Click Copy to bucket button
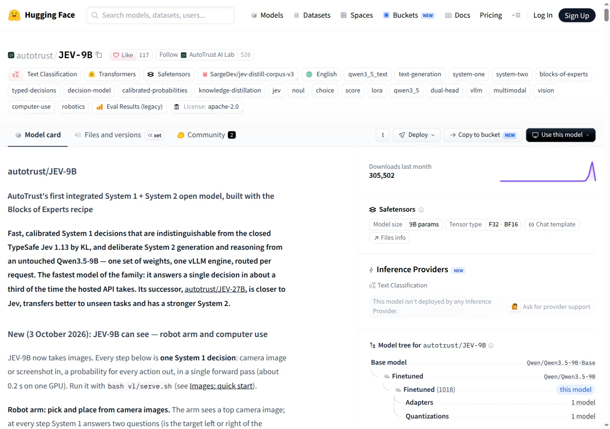610x429 pixels. click(483, 135)
